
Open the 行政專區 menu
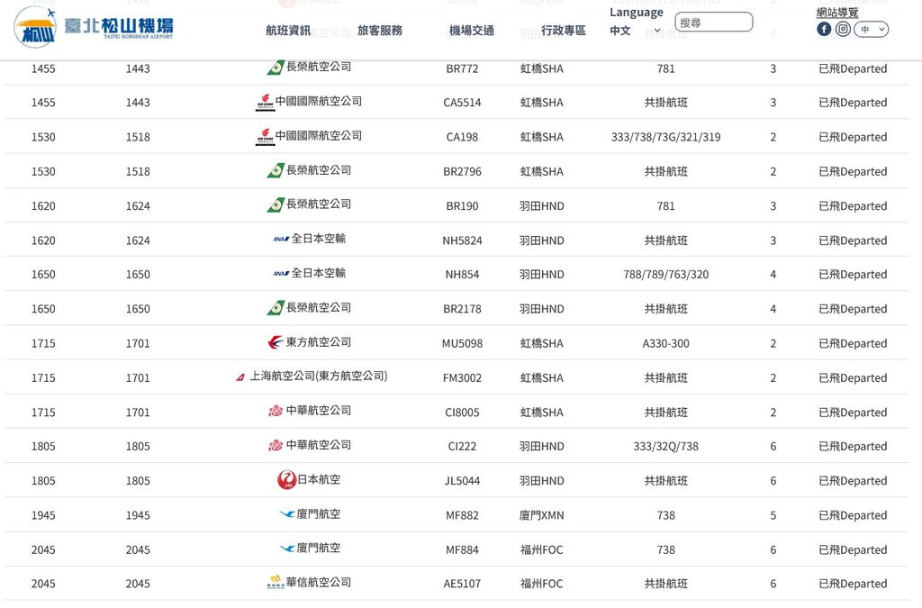coord(564,31)
